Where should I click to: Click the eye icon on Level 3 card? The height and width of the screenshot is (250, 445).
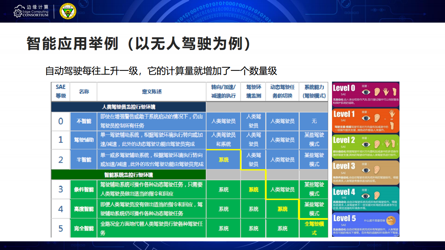click(x=366, y=170)
